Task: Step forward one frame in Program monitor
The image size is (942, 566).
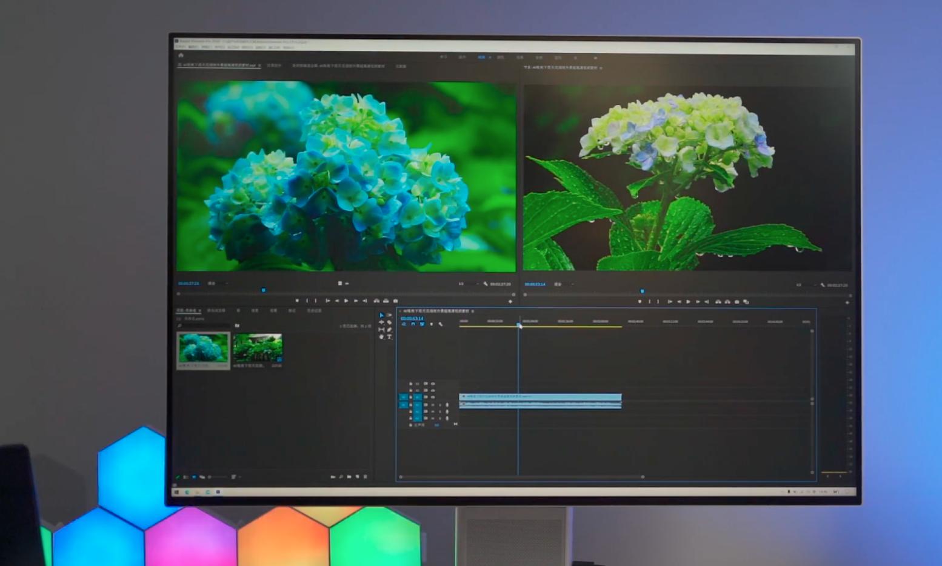Action: tap(698, 302)
